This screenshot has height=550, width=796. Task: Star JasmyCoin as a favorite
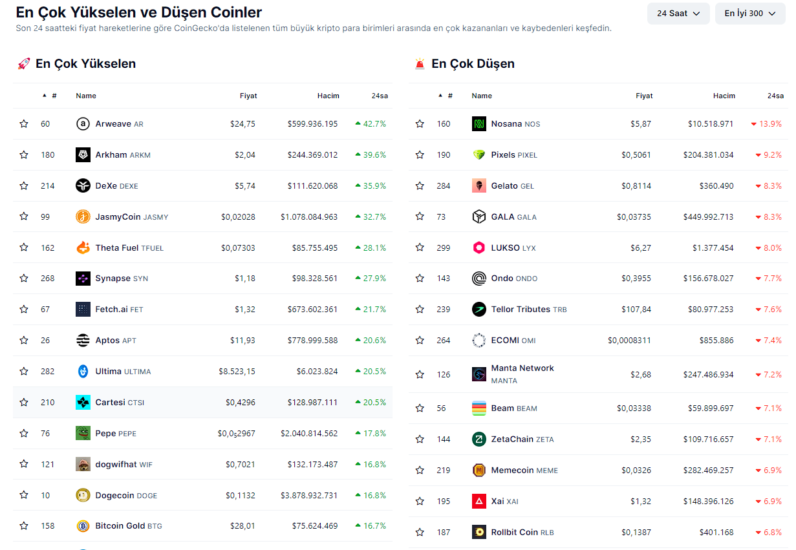click(24, 217)
